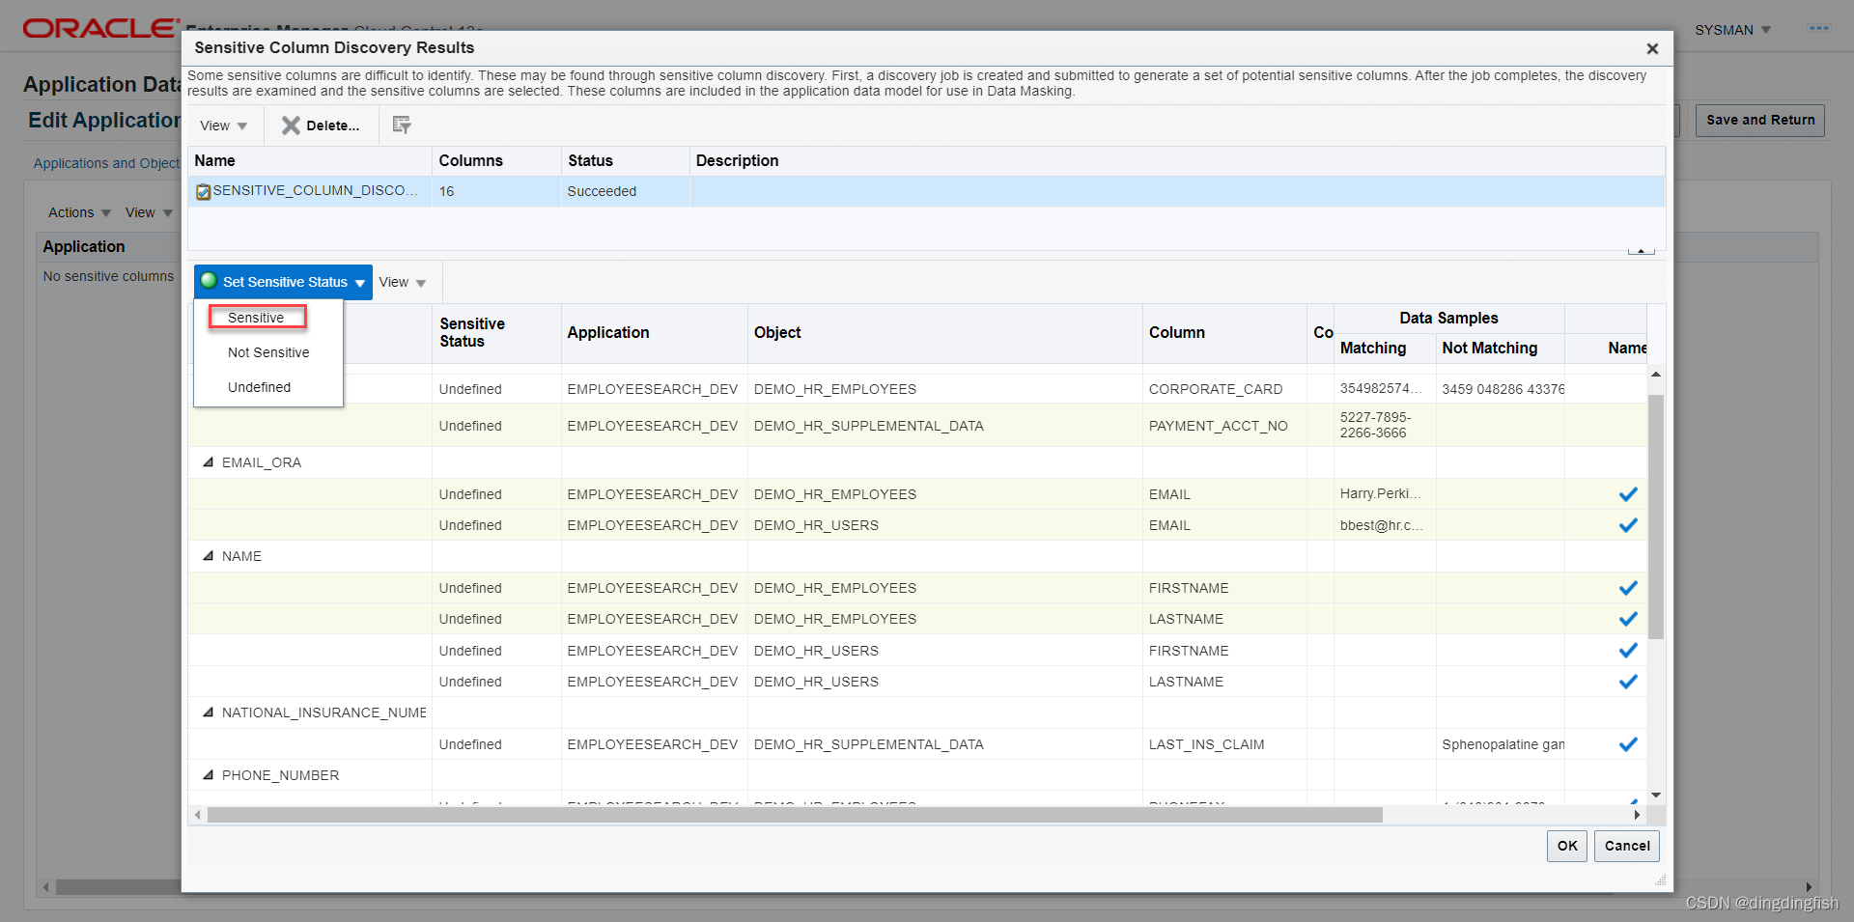Open View menu beside Set Sensitive Status
Screen dimensions: 1854x922
click(x=403, y=282)
